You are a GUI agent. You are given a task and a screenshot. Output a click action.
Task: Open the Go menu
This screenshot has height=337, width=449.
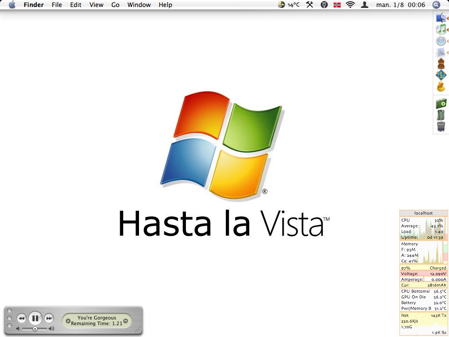click(x=115, y=4)
